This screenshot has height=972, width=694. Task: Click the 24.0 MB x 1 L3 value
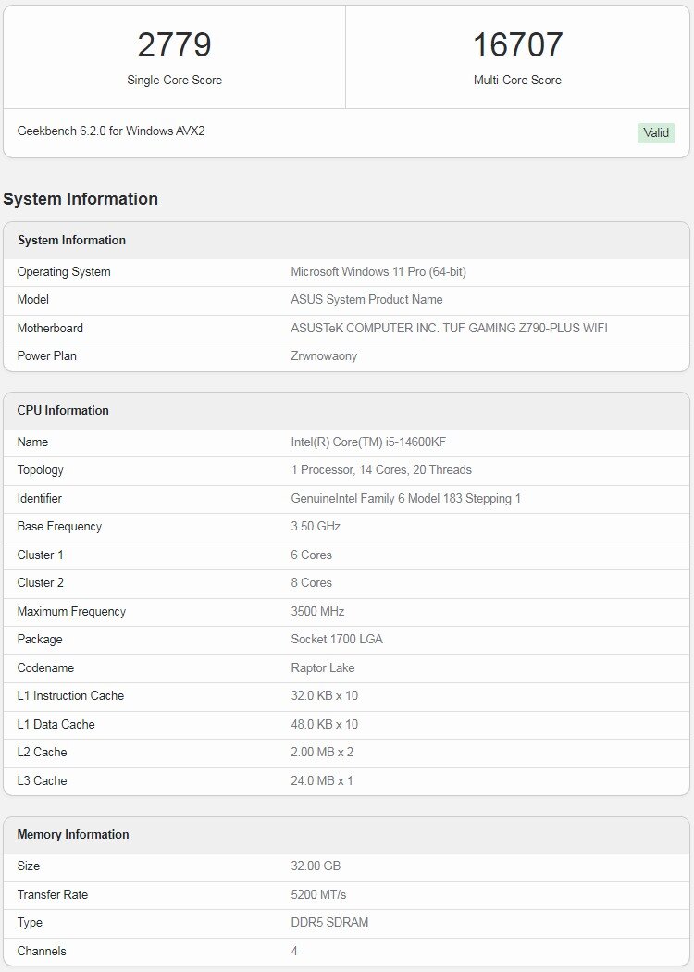click(322, 780)
